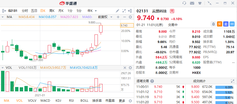
Task: Toggle MACD indicator
Action: tap(45, 101)
